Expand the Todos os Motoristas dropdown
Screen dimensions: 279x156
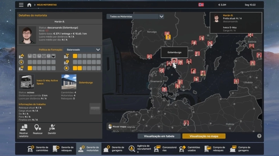coord(135,17)
